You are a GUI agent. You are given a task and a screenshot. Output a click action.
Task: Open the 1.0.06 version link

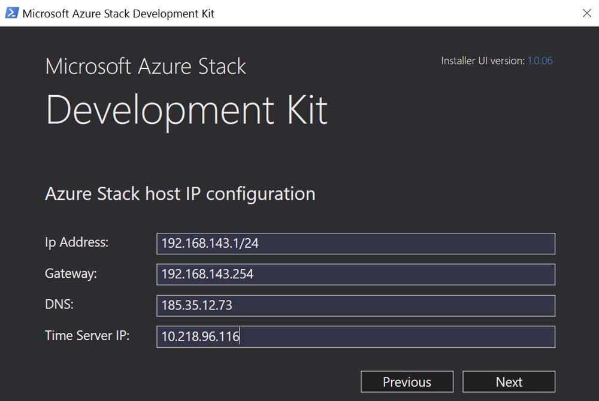click(x=540, y=60)
